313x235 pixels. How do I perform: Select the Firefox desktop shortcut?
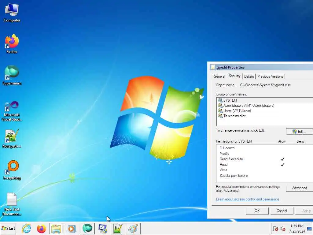[x=12, y=44]
